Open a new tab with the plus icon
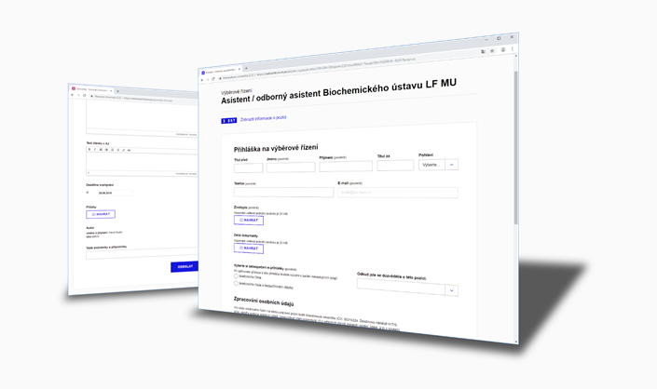The image size is (657, 389). point(245,68)
